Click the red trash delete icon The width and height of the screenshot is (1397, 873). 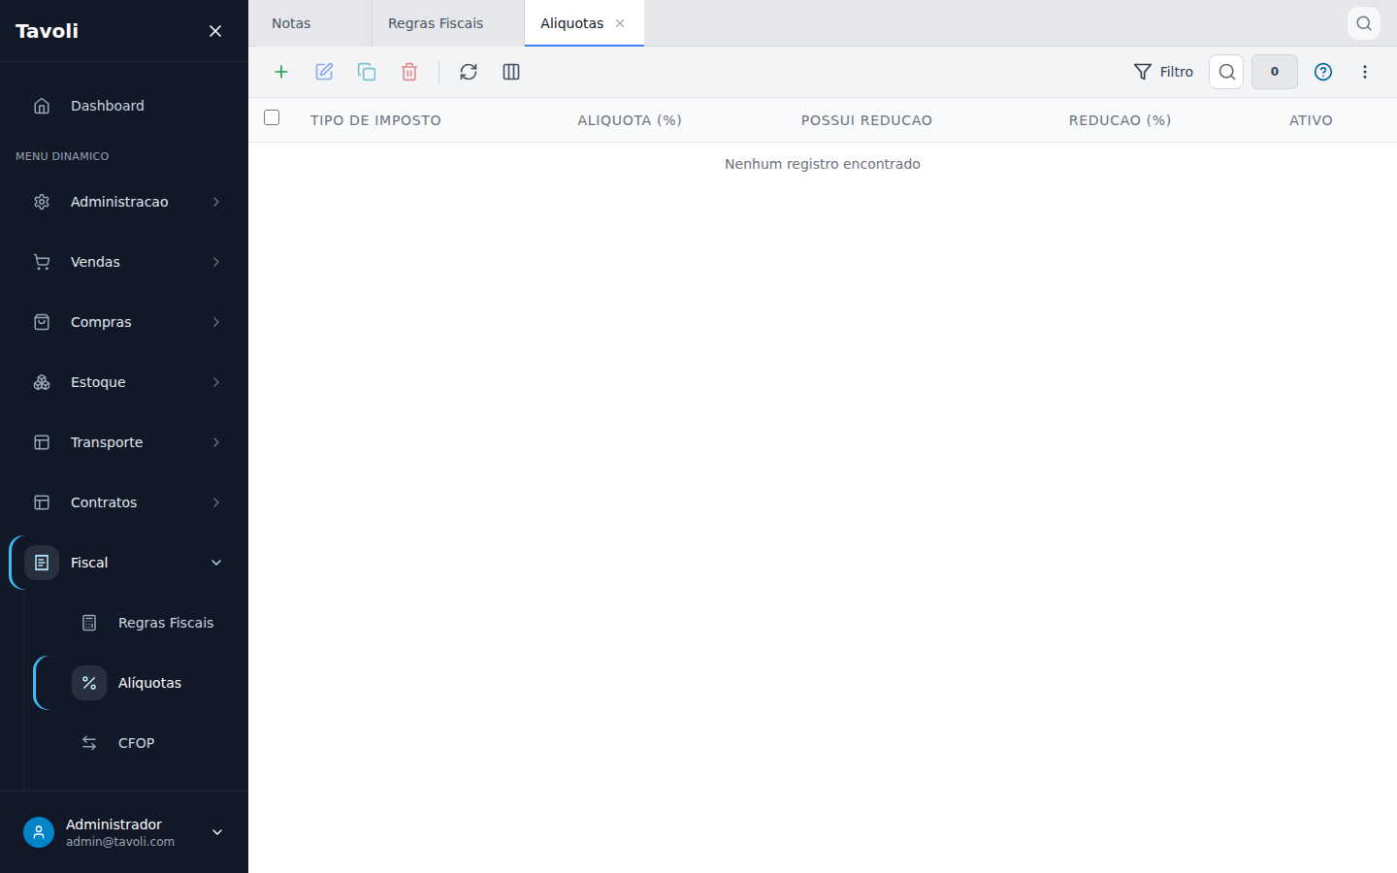pos(409,72)
